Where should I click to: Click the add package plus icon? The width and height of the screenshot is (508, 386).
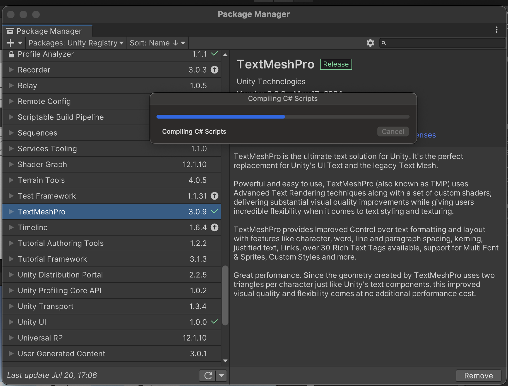[10, 43]
